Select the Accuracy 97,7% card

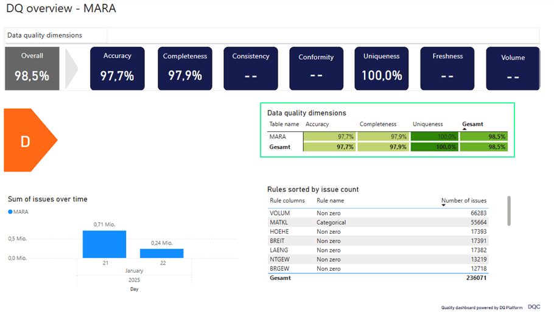coord(117,68)
